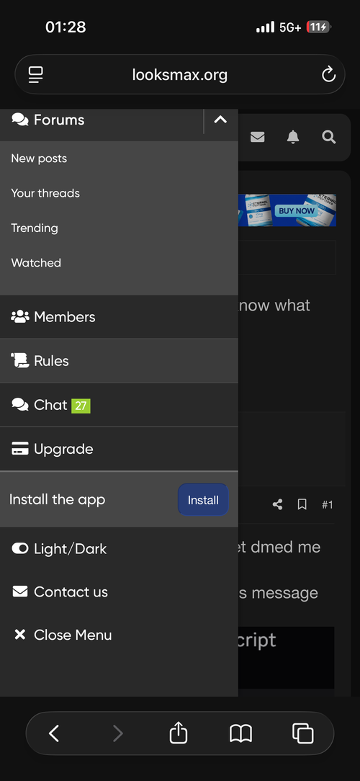This screenshot has width=360, height=781.
Task: Open the Rules page
Action: tap(119, 361)
